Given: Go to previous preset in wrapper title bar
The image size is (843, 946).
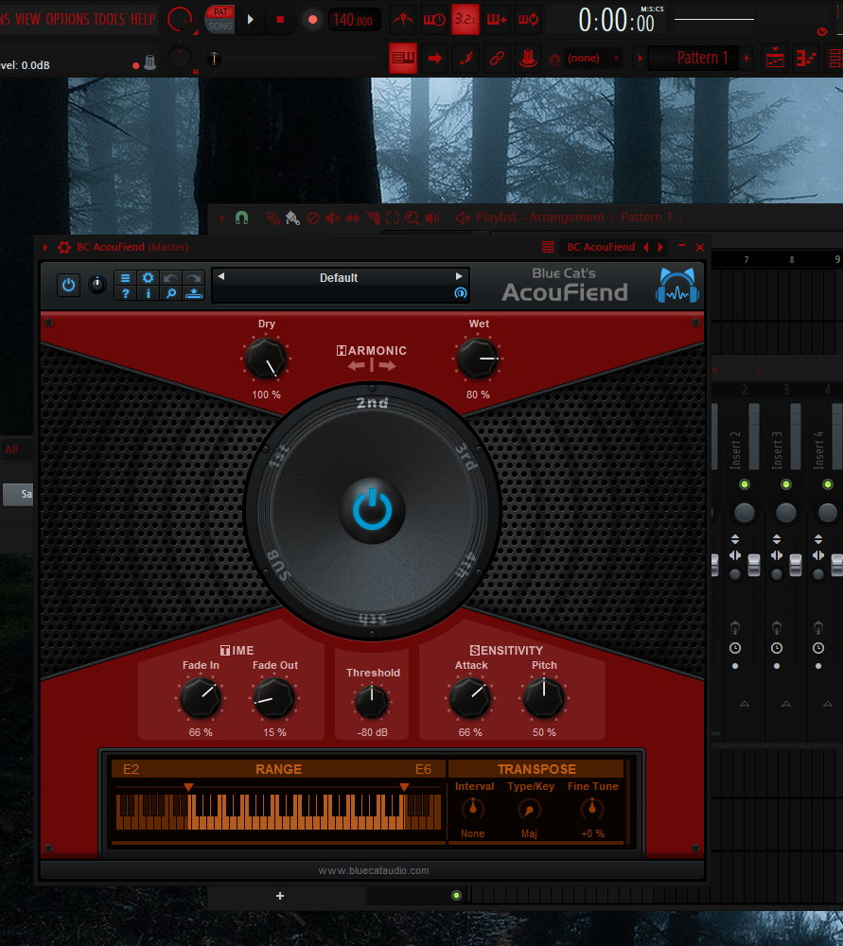Looking at the screenshot, I should 646,247.
